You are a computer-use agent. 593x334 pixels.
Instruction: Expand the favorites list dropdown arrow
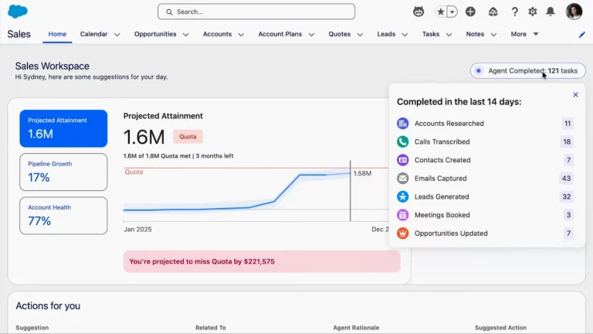click(452, 12)
